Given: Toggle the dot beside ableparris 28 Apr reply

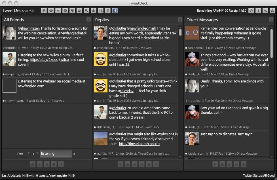Looking at the screenshot, I should point(95,127).
